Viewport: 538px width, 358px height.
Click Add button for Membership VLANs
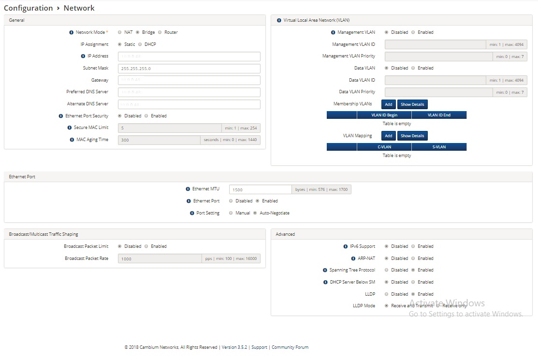point(389,104)
